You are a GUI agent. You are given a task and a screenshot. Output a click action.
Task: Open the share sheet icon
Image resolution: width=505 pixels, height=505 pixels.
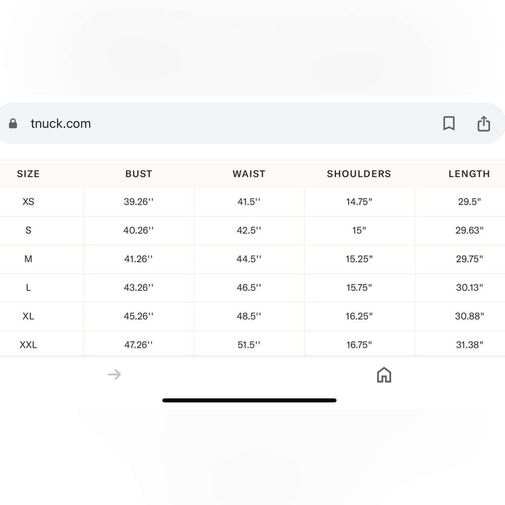tap(483, 124)
